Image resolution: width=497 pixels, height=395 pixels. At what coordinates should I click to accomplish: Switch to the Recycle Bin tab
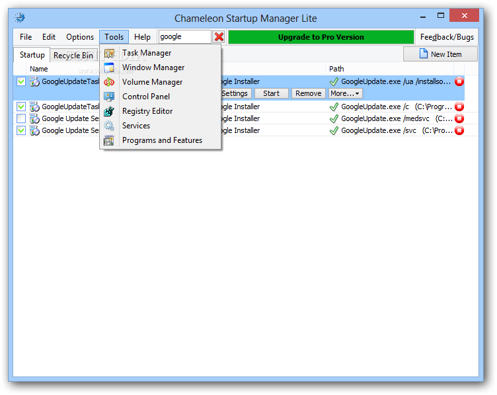[x=73, y=56]
